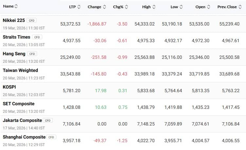Select SET Composite prev close 1,417.45

pyautogui.click(x=231, y=107)
